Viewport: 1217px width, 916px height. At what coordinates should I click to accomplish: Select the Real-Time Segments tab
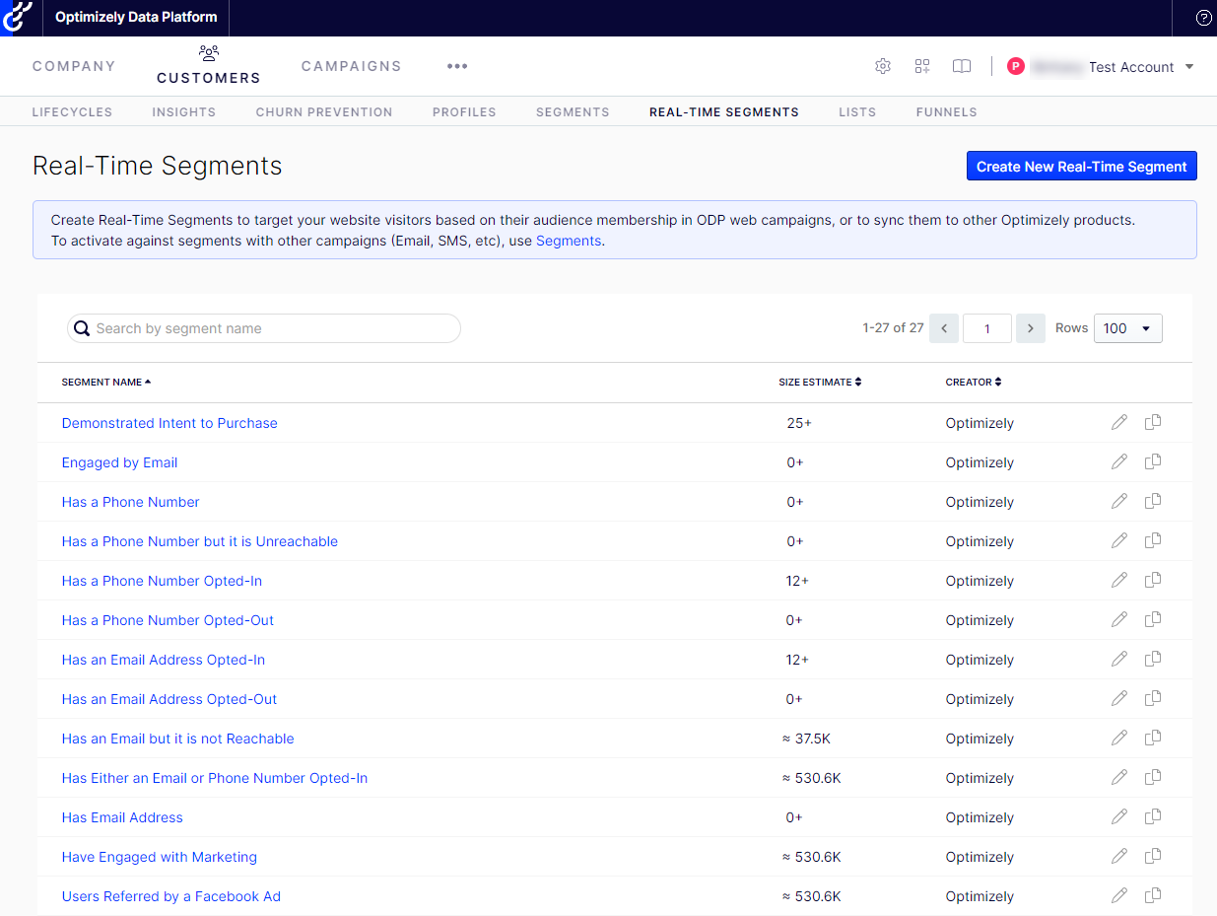[x=724, y=112]
